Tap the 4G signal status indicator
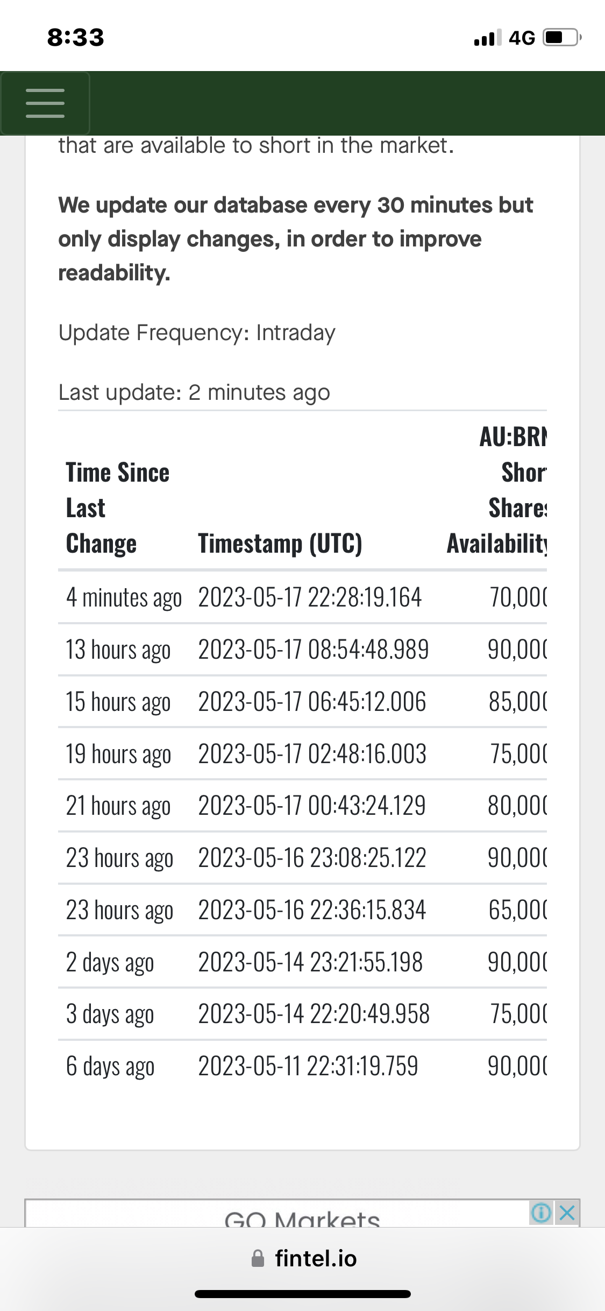Screen dimensions: 605x1311 pyautogui.click(x=504, y=38)
